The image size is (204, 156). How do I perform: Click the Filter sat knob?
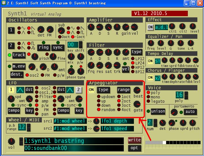coord(108,65)
